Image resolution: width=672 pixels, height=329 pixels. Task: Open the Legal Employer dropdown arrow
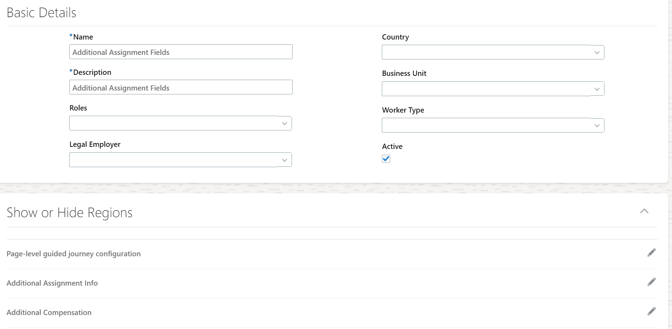[x=285, y=160]
